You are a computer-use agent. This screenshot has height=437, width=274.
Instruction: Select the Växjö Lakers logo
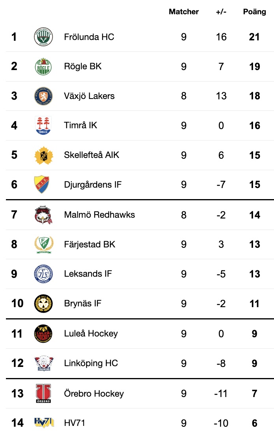[43, 96]
